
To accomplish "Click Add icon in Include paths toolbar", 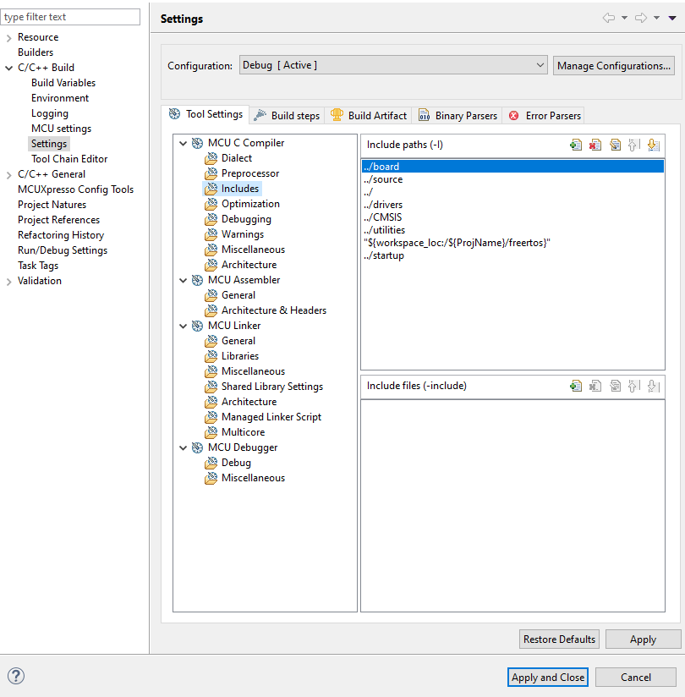I will point(576,145).
